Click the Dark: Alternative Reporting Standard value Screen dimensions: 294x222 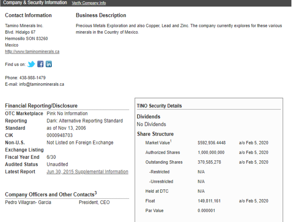tap(85, 121)
